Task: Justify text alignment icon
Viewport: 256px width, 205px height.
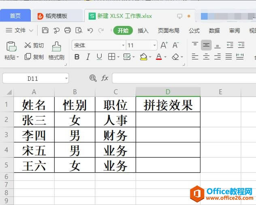Action: [x=228, y=57]
